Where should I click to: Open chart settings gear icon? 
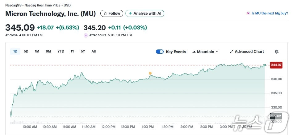(x=277, y=52)
